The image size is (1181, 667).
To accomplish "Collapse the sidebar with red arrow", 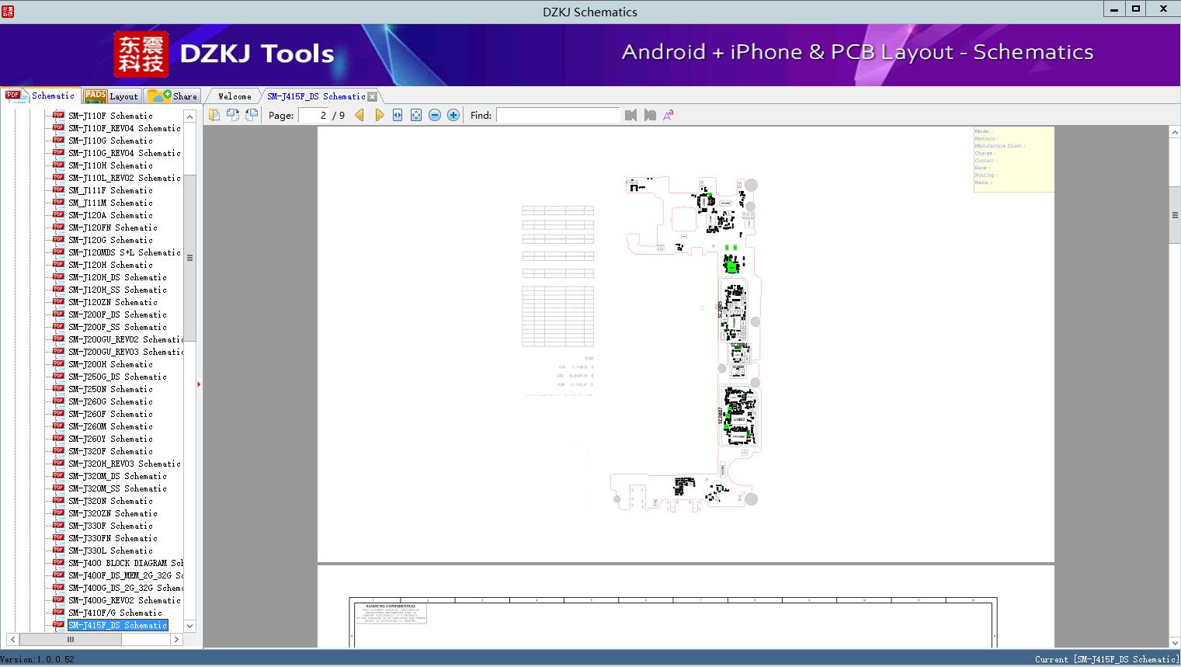I will [199, 384].
